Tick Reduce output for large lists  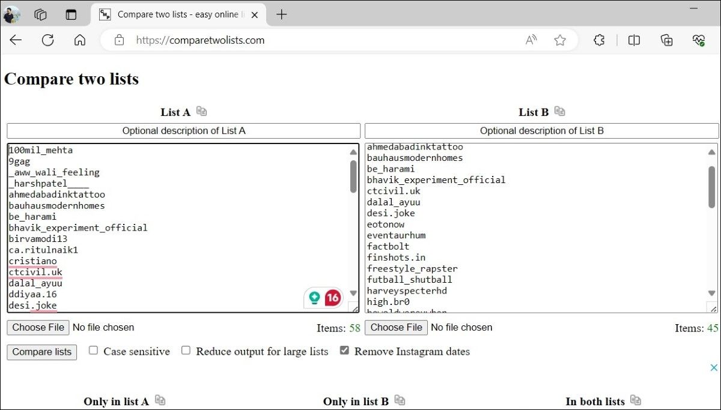click(x=186, y=351)
